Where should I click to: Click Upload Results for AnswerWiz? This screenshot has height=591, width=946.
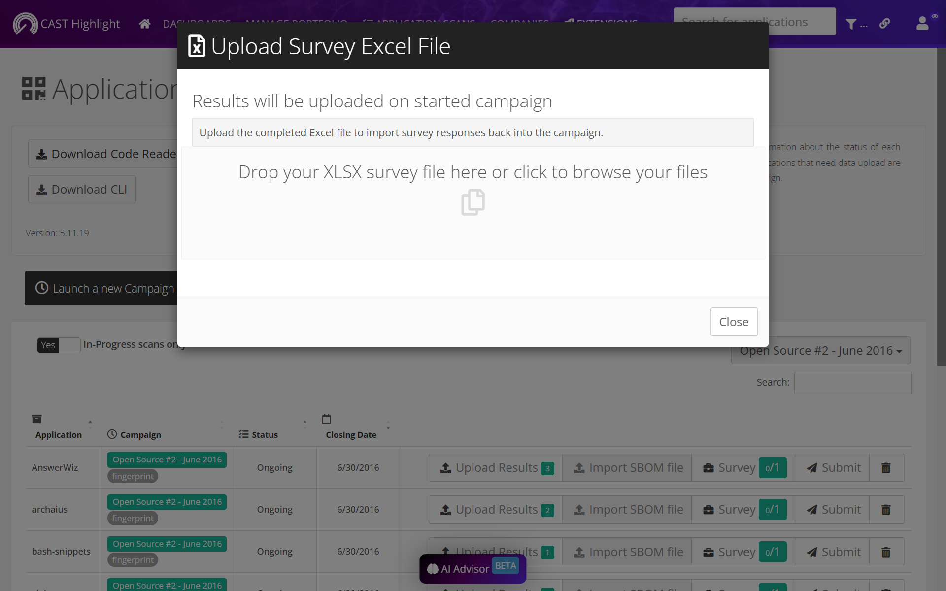tap(496, 468)
